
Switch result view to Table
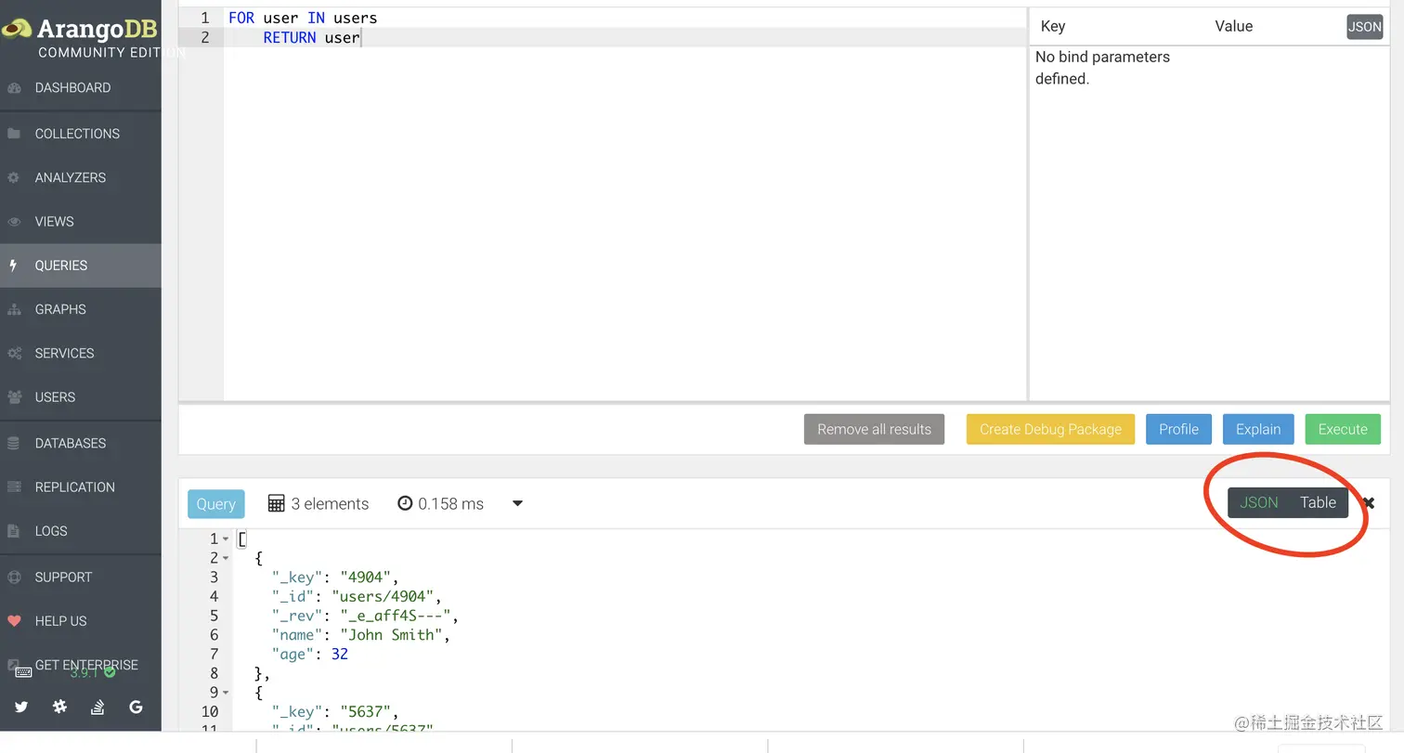tap(1318, 502)
